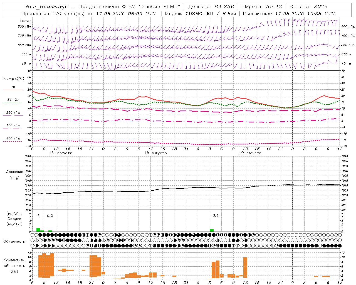Click the '(мм/1ч.)' precipitation unit label
The image size is (356, 285).
point(14,224)
